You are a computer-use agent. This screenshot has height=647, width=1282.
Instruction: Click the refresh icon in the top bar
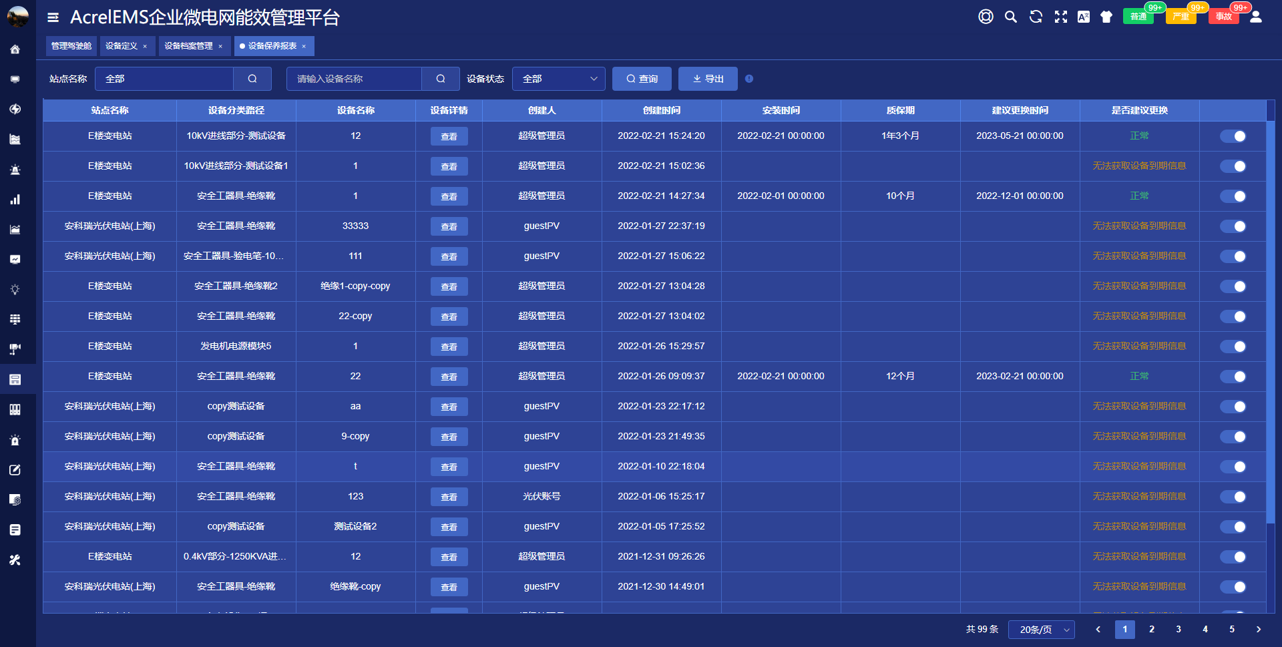(1036, 17)
